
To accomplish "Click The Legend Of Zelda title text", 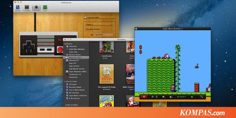I will 107,87.
